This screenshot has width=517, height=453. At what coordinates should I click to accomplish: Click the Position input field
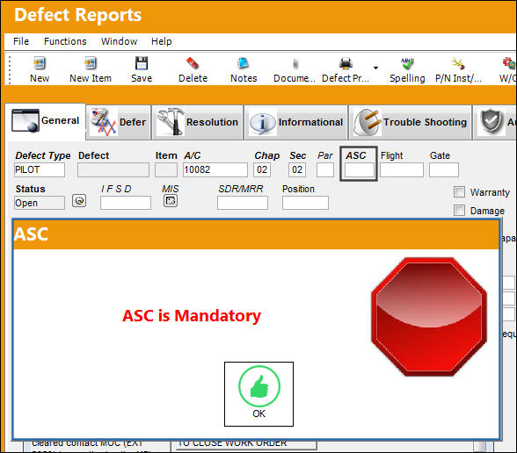[x=305, y=203]
